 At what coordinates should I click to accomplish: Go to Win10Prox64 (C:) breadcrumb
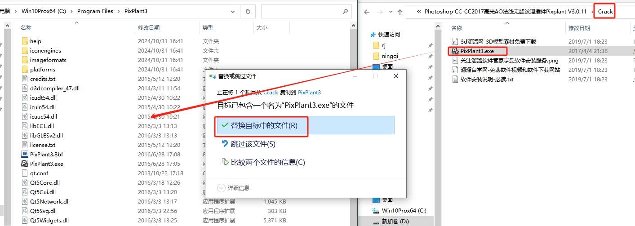[x=43, y=11]
